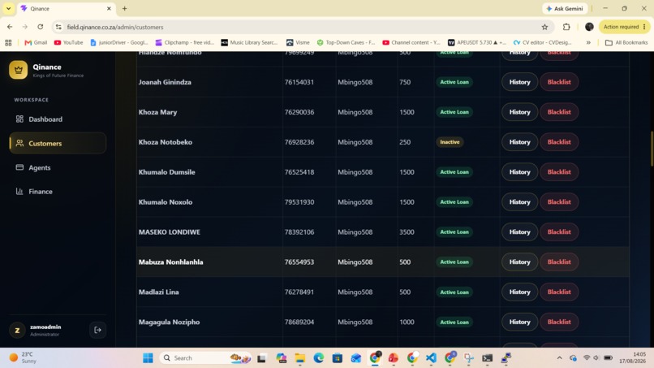Open the clock and date panel
Screen dimensions: 654x368
click(633, 358)
